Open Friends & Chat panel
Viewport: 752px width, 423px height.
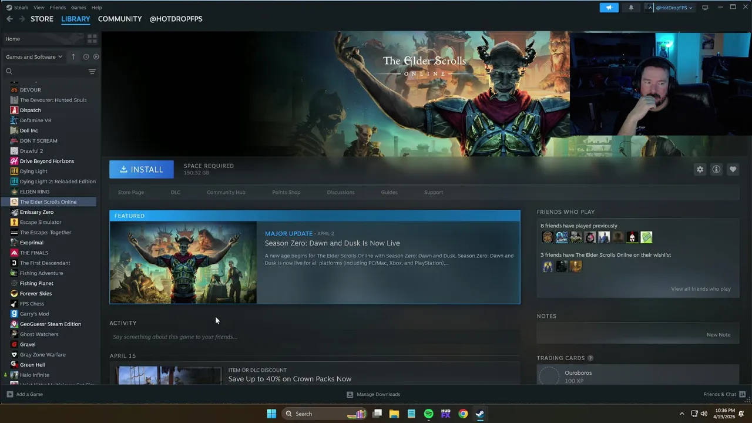tap(724, 394)
